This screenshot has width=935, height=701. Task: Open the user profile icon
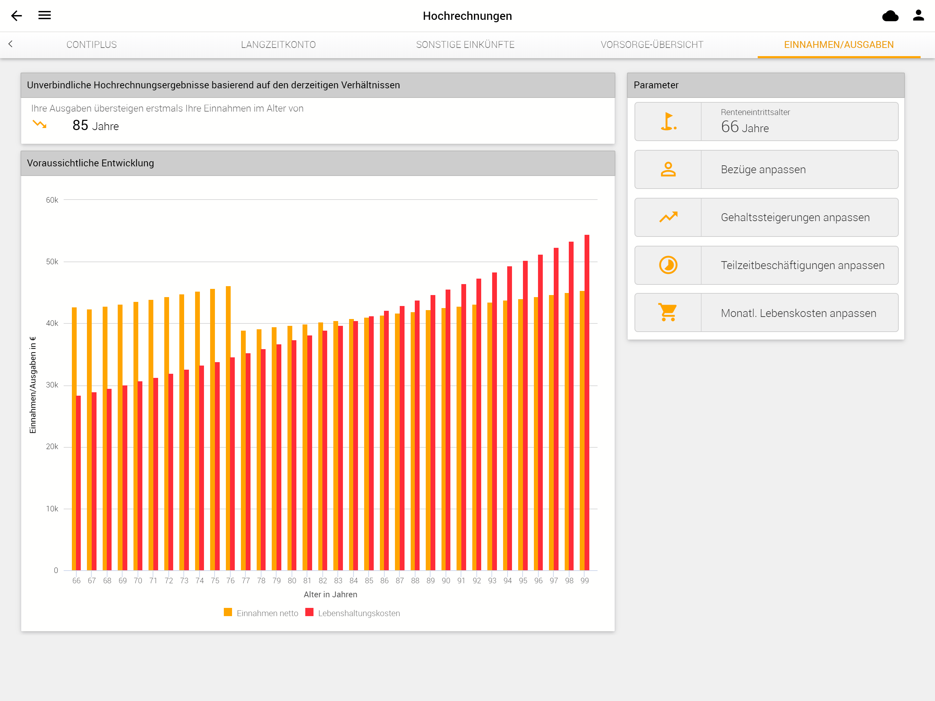918,15
